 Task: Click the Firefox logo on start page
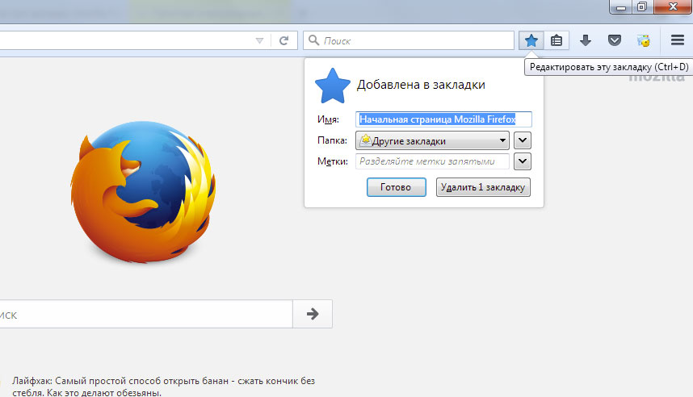[x=143, y=192]
